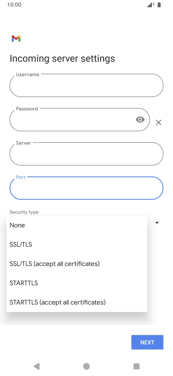The width and height of the screenshot is (173, 376).
Task: Tap the Back navigation arrow
Action: coord(37,366)
